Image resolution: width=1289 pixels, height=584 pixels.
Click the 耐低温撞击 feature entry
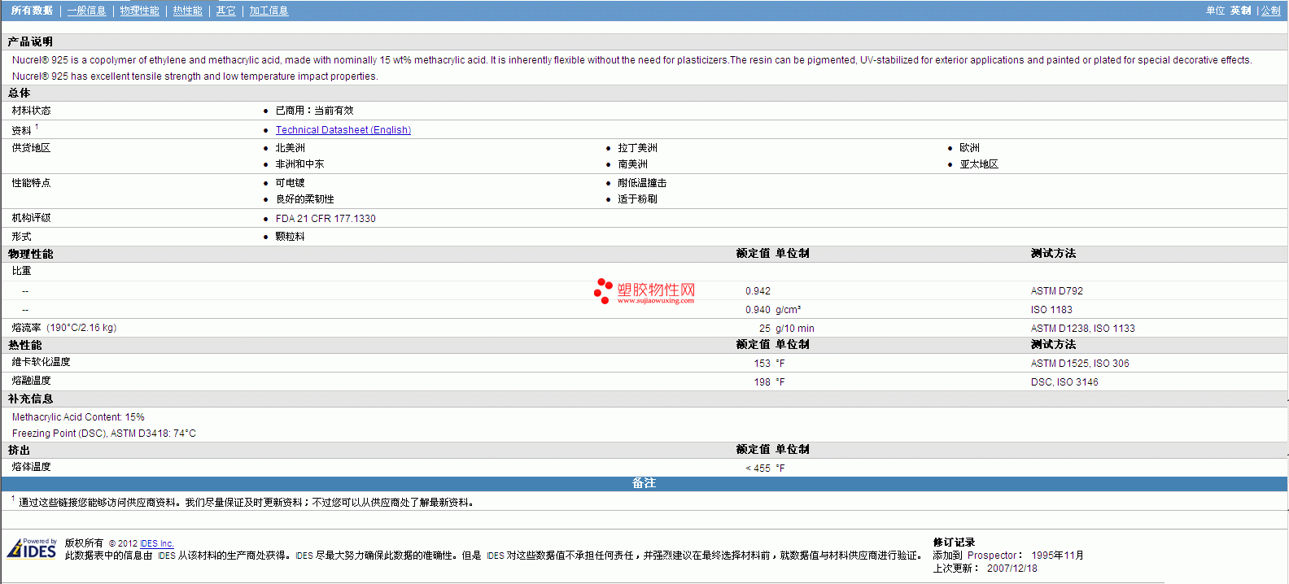click(x=642, y=183)
